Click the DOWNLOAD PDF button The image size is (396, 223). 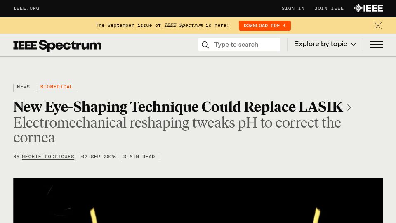coord(265,26)
